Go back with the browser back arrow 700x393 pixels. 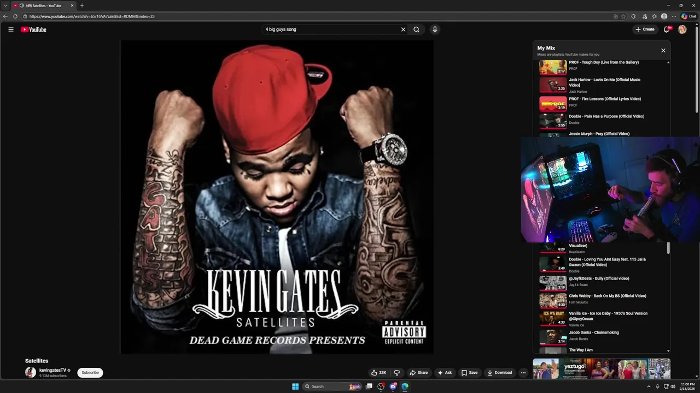click(x=5, y=16)
